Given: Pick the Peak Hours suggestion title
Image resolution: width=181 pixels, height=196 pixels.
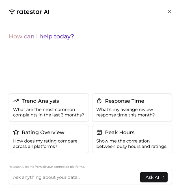Looking at the screenshot, I should tap(120, 132).
